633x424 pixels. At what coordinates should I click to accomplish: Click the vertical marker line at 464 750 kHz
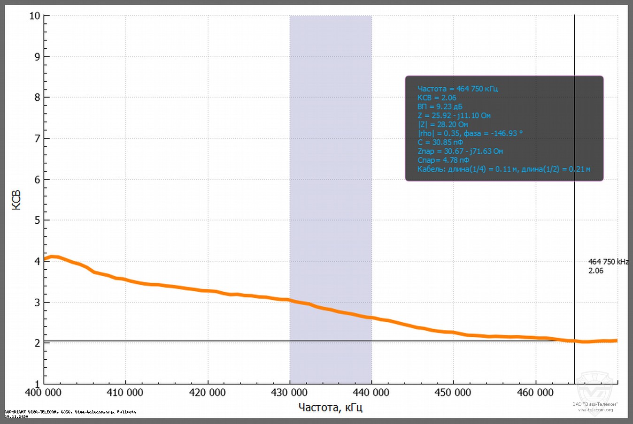[x=574, y=211]
